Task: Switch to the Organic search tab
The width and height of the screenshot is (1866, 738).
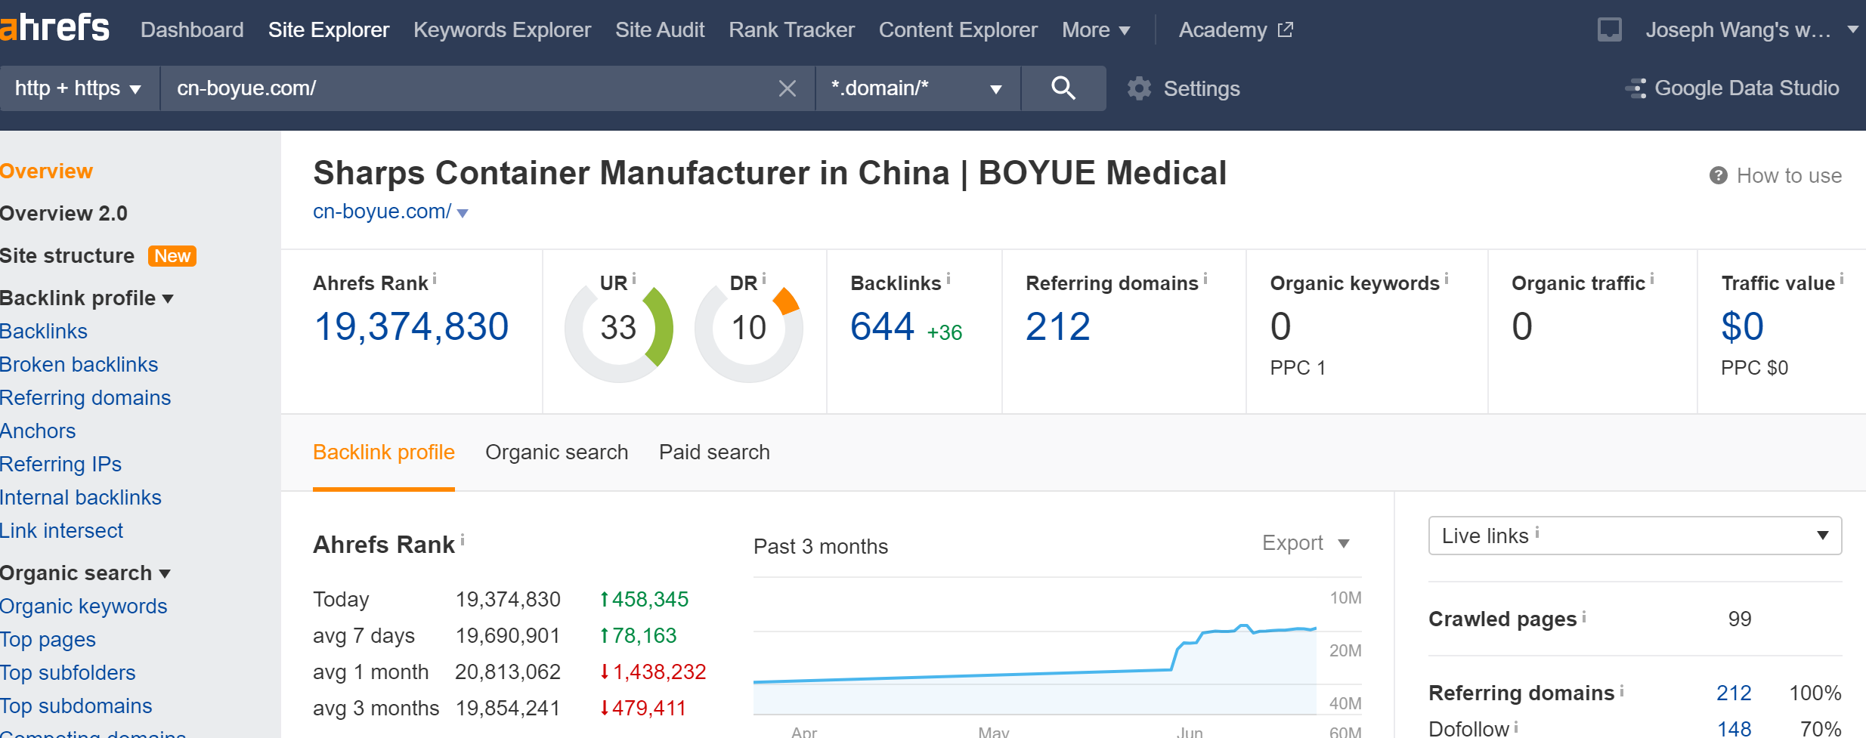Action: pyautogui.click(x=557, y=452)
